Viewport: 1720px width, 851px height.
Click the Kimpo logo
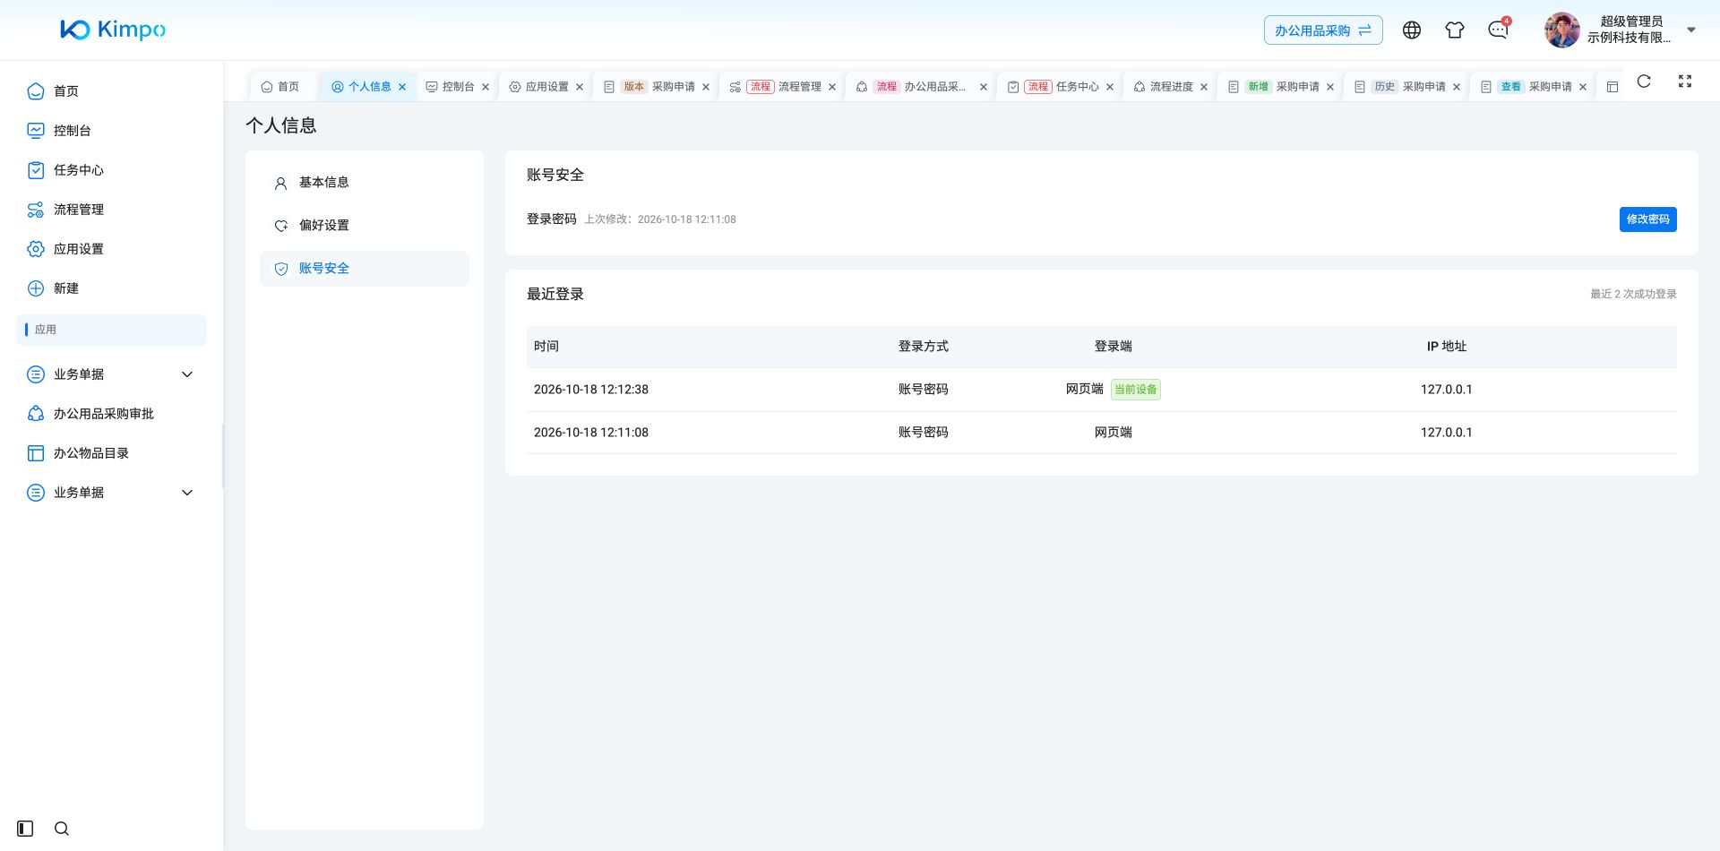(x=113, y=30)
